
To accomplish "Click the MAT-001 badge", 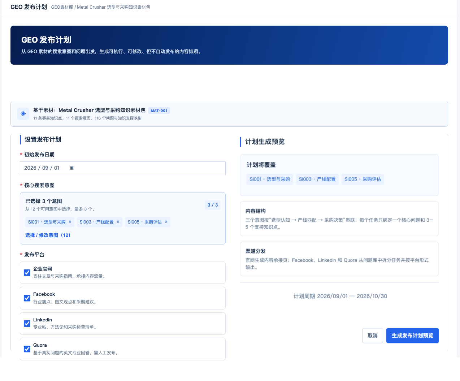I will click(x=159, y=111).
